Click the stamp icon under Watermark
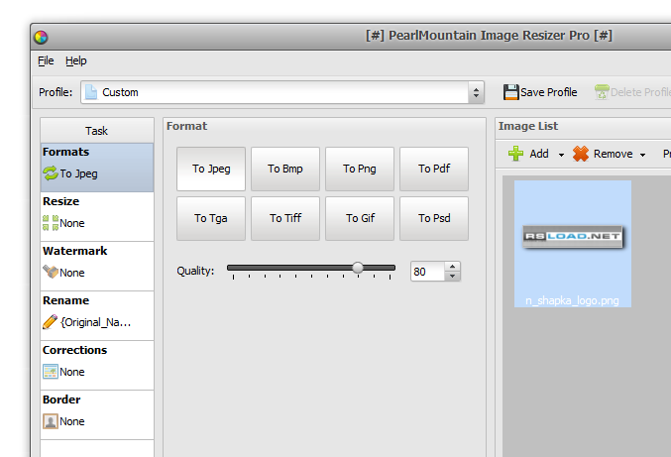The width and height of the screenshot is (671, 457). click(51, 272)
